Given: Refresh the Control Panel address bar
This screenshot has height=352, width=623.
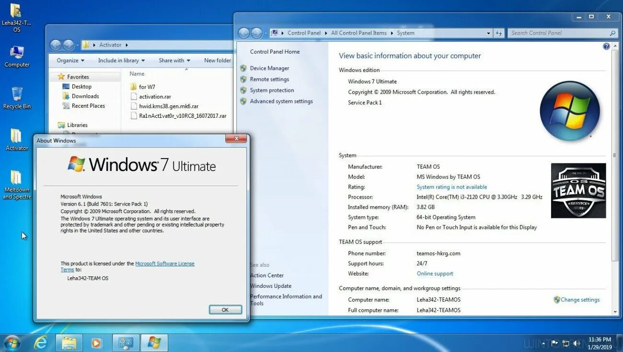Looking at the screenshot, I should coord(499,33).
